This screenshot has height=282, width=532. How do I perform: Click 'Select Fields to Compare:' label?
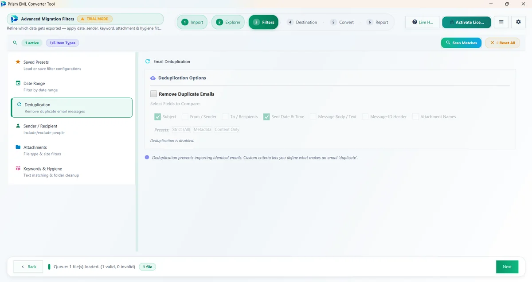point(176,104)
